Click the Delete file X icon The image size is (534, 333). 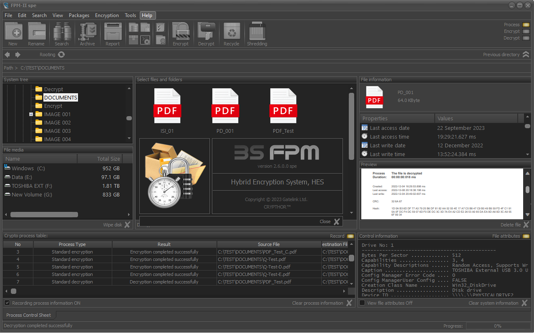(526, 225)
